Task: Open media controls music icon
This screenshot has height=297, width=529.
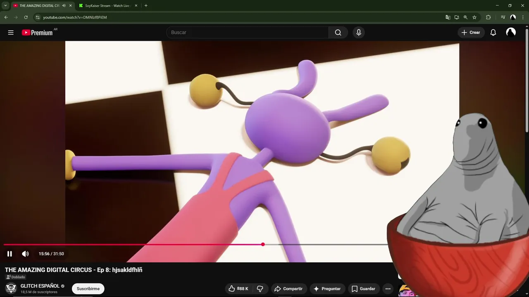Action: pos(503,17)
